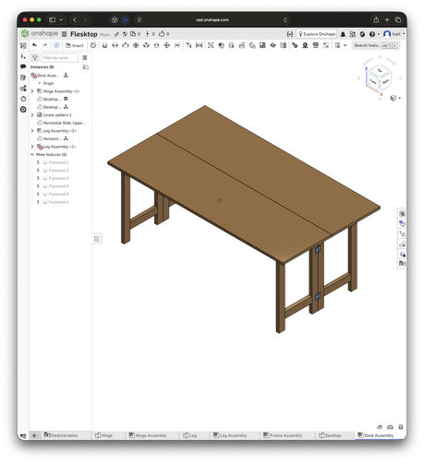Expand the Fastened 1 mate
Viewport: 424px width, 463px height.
tap(38, 162)
